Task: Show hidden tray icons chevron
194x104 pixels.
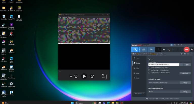Action: (x=168, y=103)
